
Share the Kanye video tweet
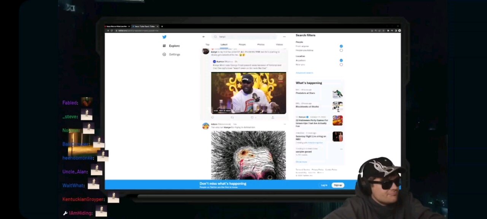point(272,117)
